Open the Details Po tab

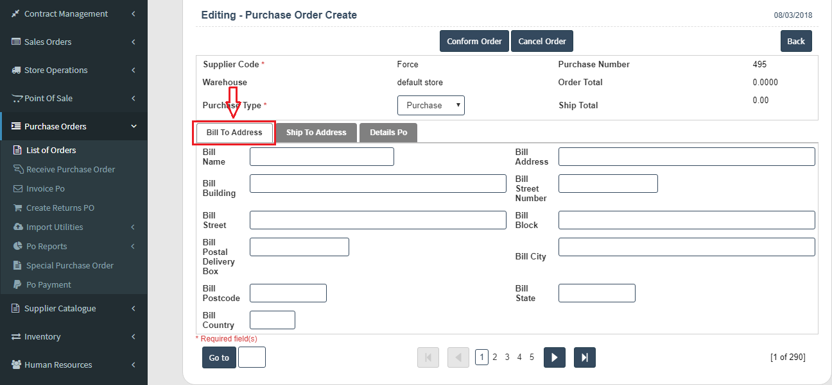pyautogui.click(x=388, y=133)
